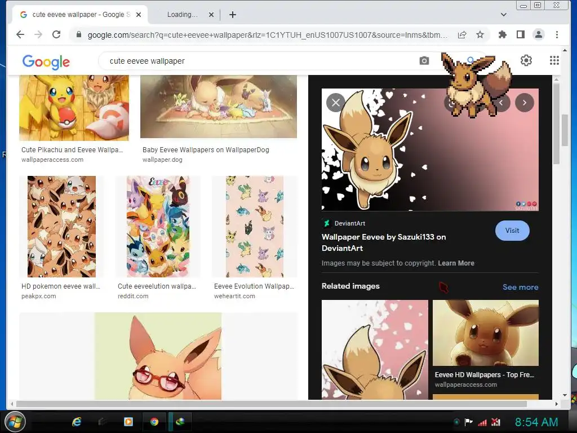Bookmark this page with the star icon
Image resolution: width=577 pixels, height=433 pixels.
pos(480,34)
